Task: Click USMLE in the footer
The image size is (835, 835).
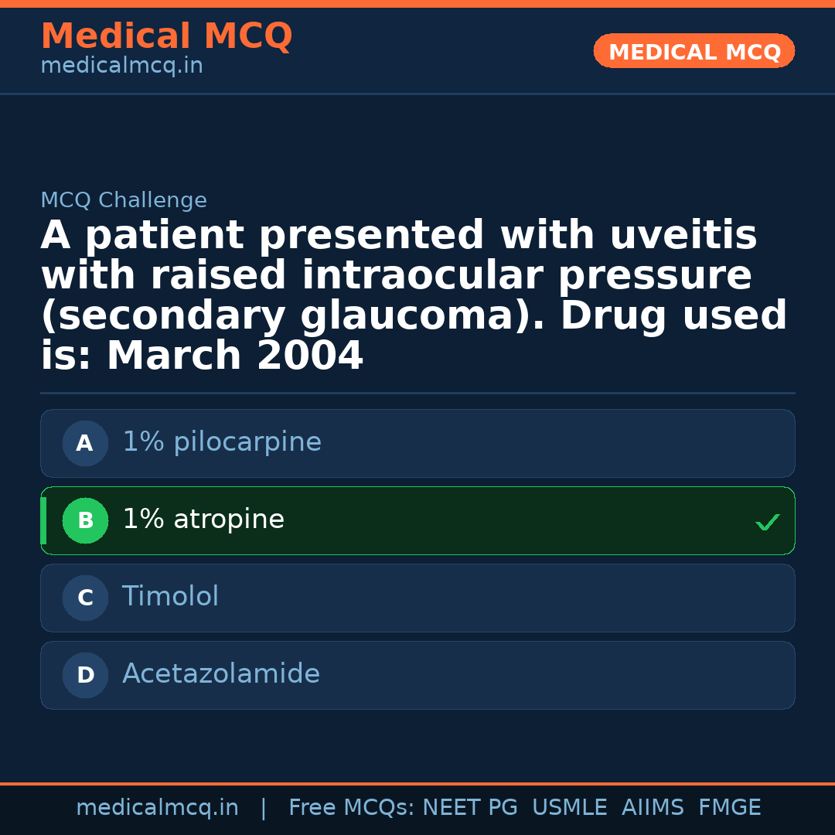Action: pos(569,808)
